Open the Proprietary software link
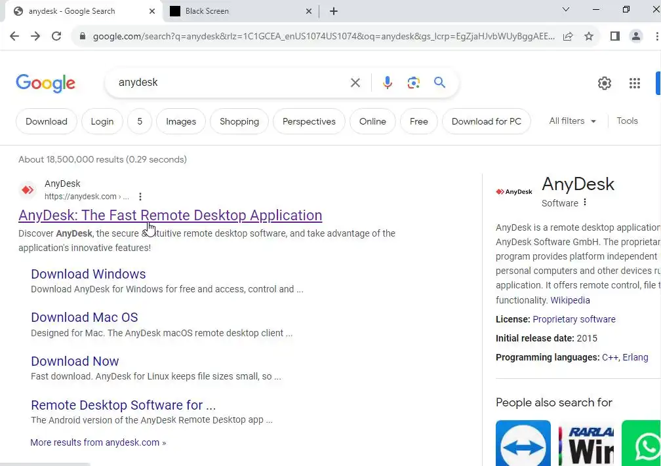 574,319
